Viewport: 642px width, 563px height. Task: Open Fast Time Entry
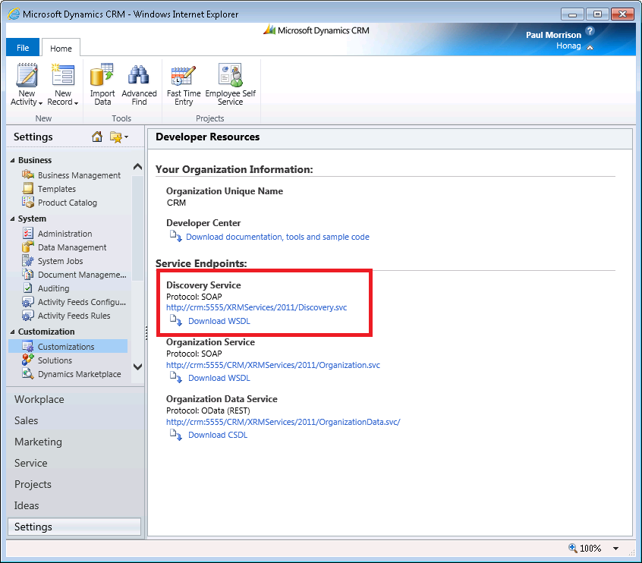[x=184, y=85]
